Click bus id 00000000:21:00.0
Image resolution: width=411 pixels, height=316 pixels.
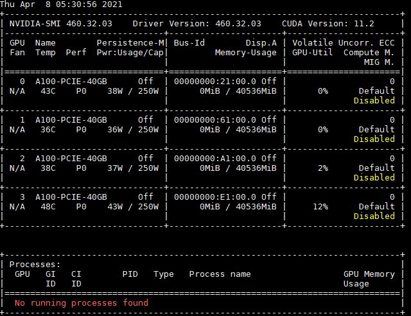tap(215, 82)
